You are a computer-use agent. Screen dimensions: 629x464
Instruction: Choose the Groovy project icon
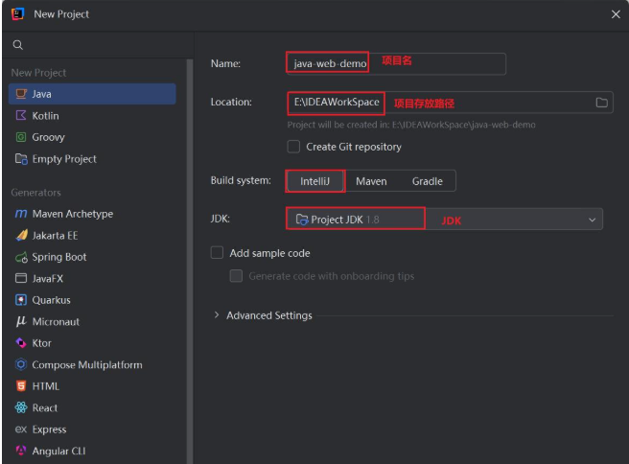[x=21, y=137]
